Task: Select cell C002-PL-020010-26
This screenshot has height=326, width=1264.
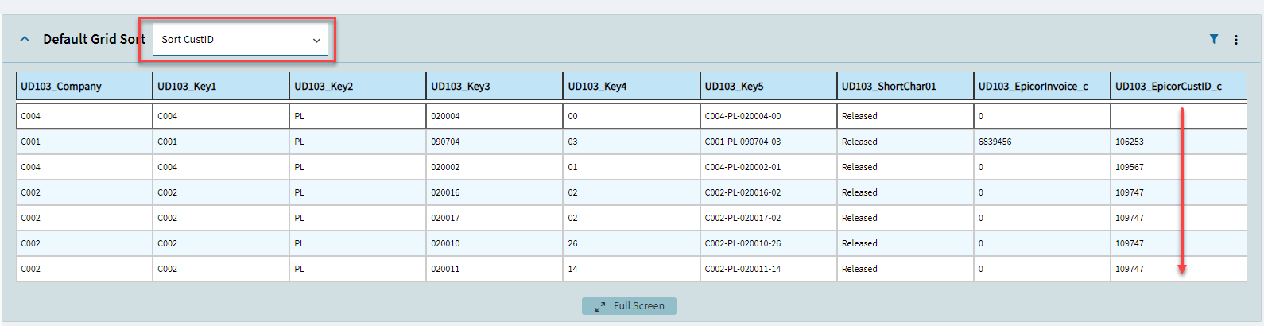Action: tap(768, 243)
